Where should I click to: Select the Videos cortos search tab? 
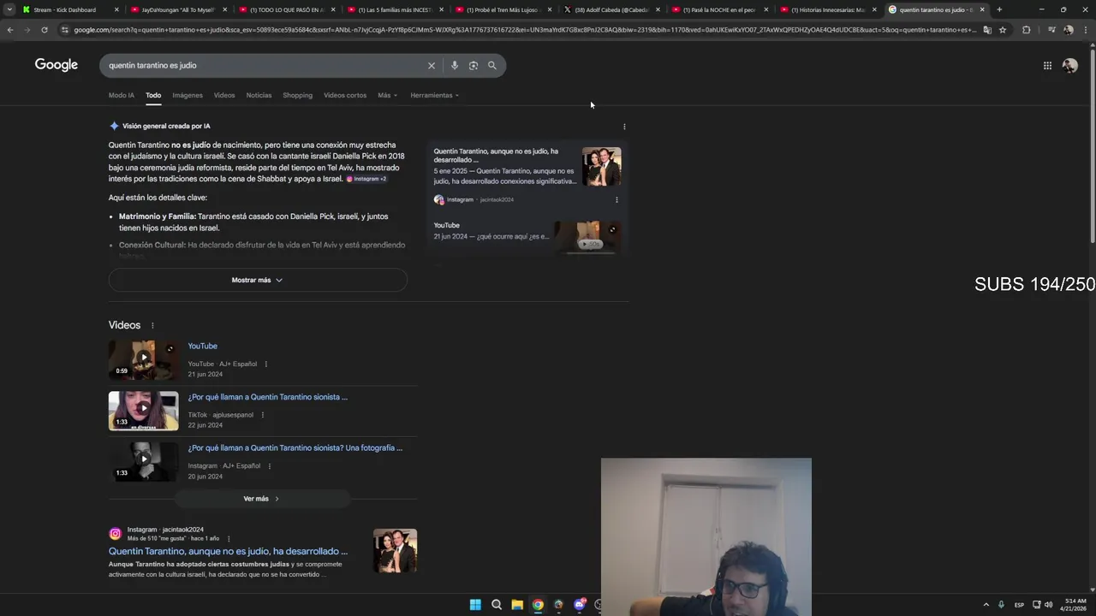coord(345,95)
